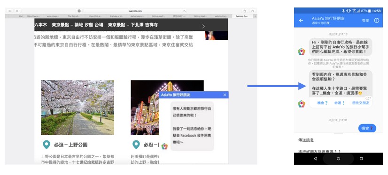Tap the 8月31日11:31 timestamp
This screenshot has height=175, width=388.
tap(338, 120)
